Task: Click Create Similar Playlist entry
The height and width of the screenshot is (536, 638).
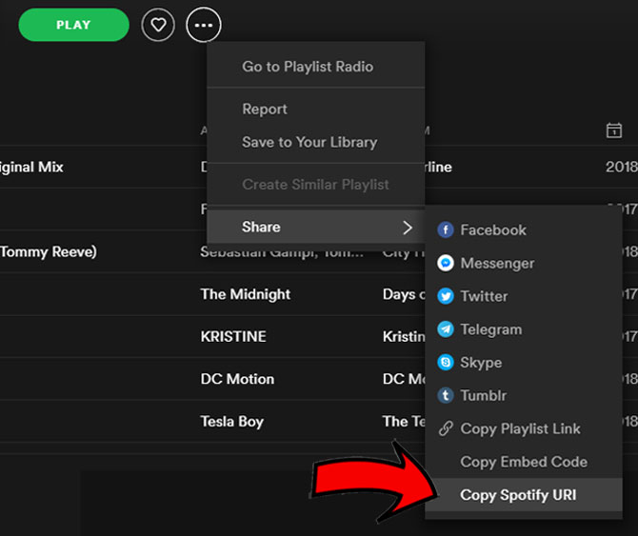Action: 316,185
